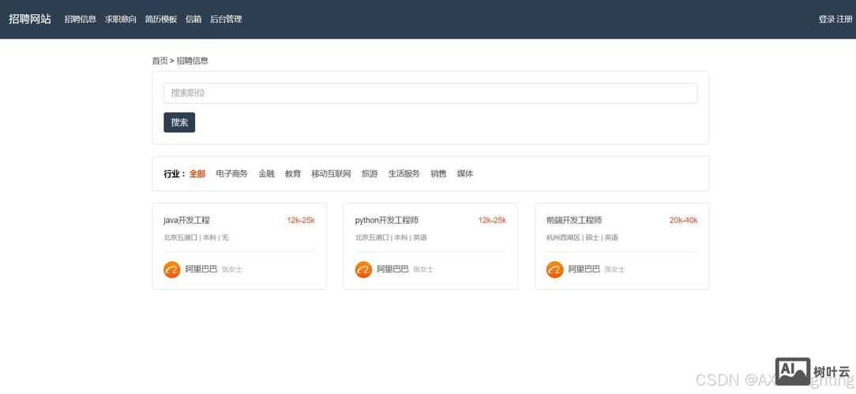
Task: Open 招聘信息 in the top navigation
Action: [81, 19]
